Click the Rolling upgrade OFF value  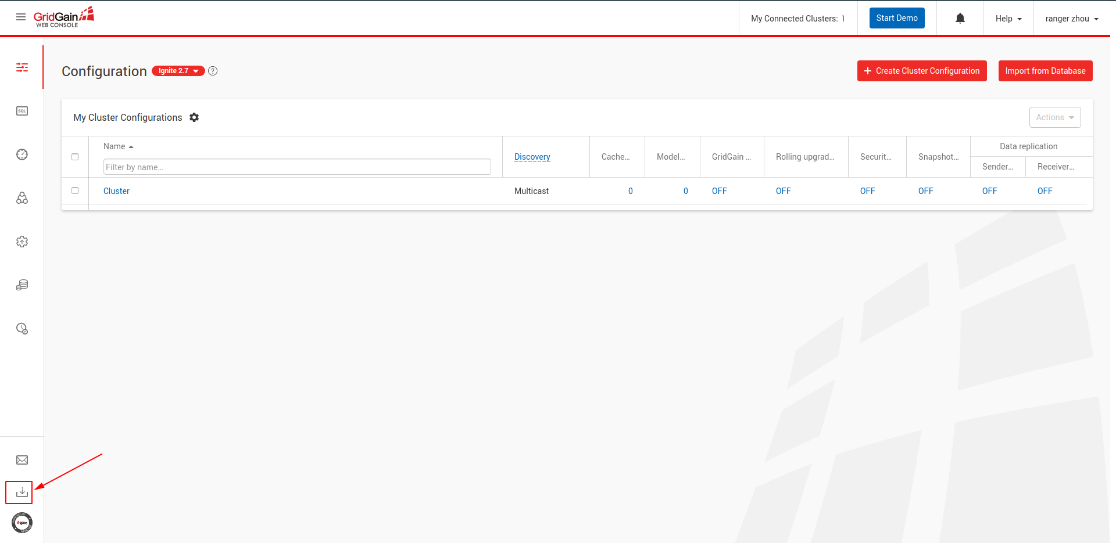click(784, 191)
